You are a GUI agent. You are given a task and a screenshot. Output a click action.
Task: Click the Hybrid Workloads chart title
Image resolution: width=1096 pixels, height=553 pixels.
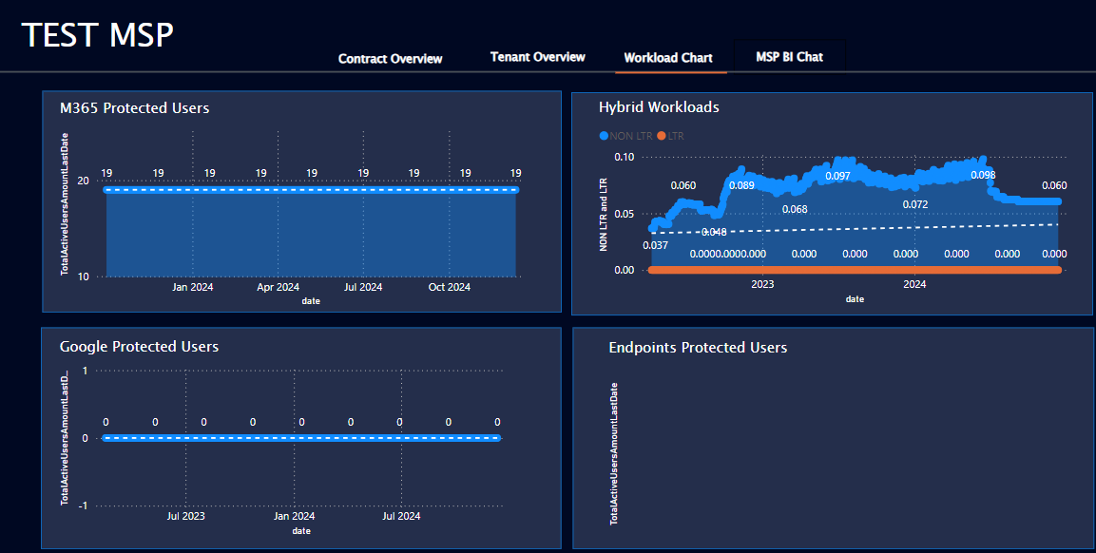659,107
